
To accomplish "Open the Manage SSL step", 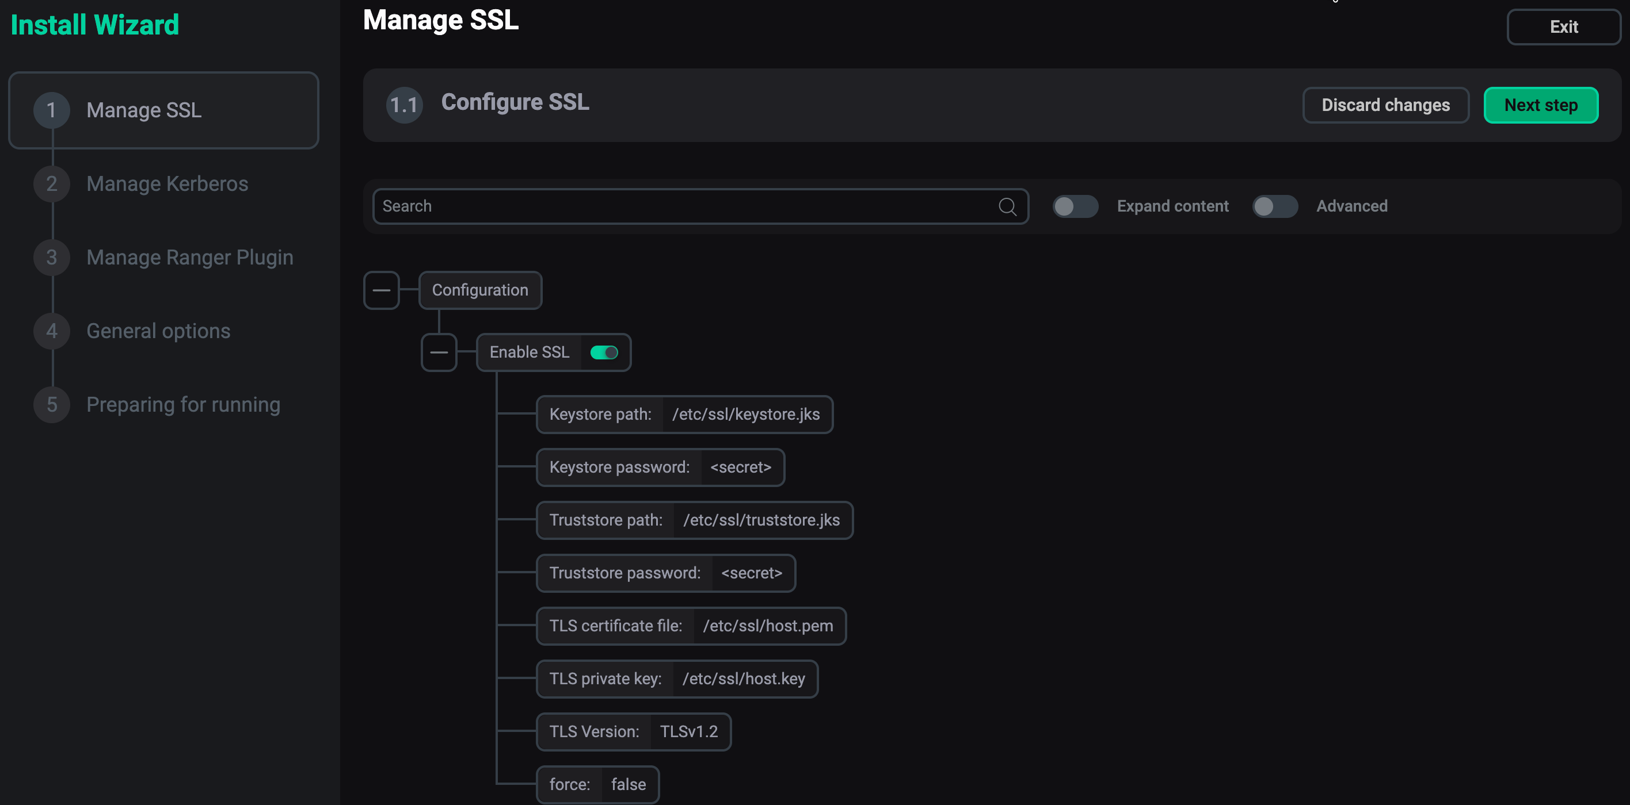I will 163,110.
